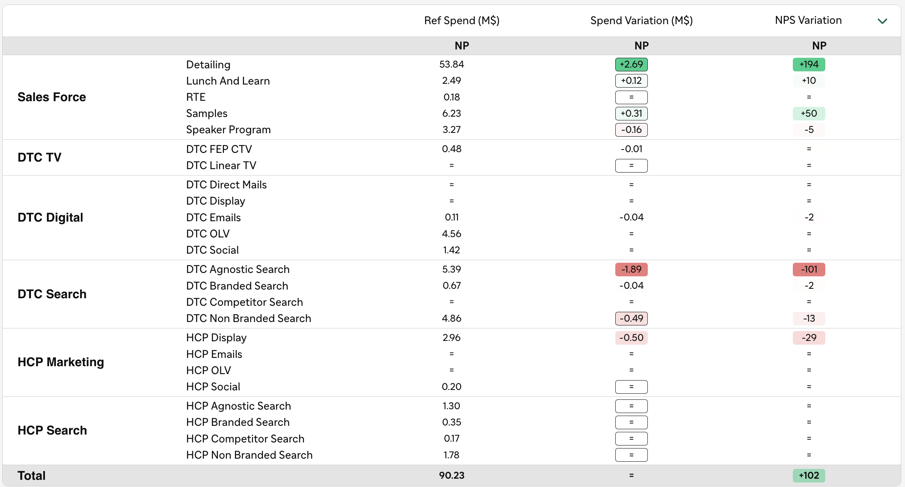Select the Sales Force category label

point(52,97)
